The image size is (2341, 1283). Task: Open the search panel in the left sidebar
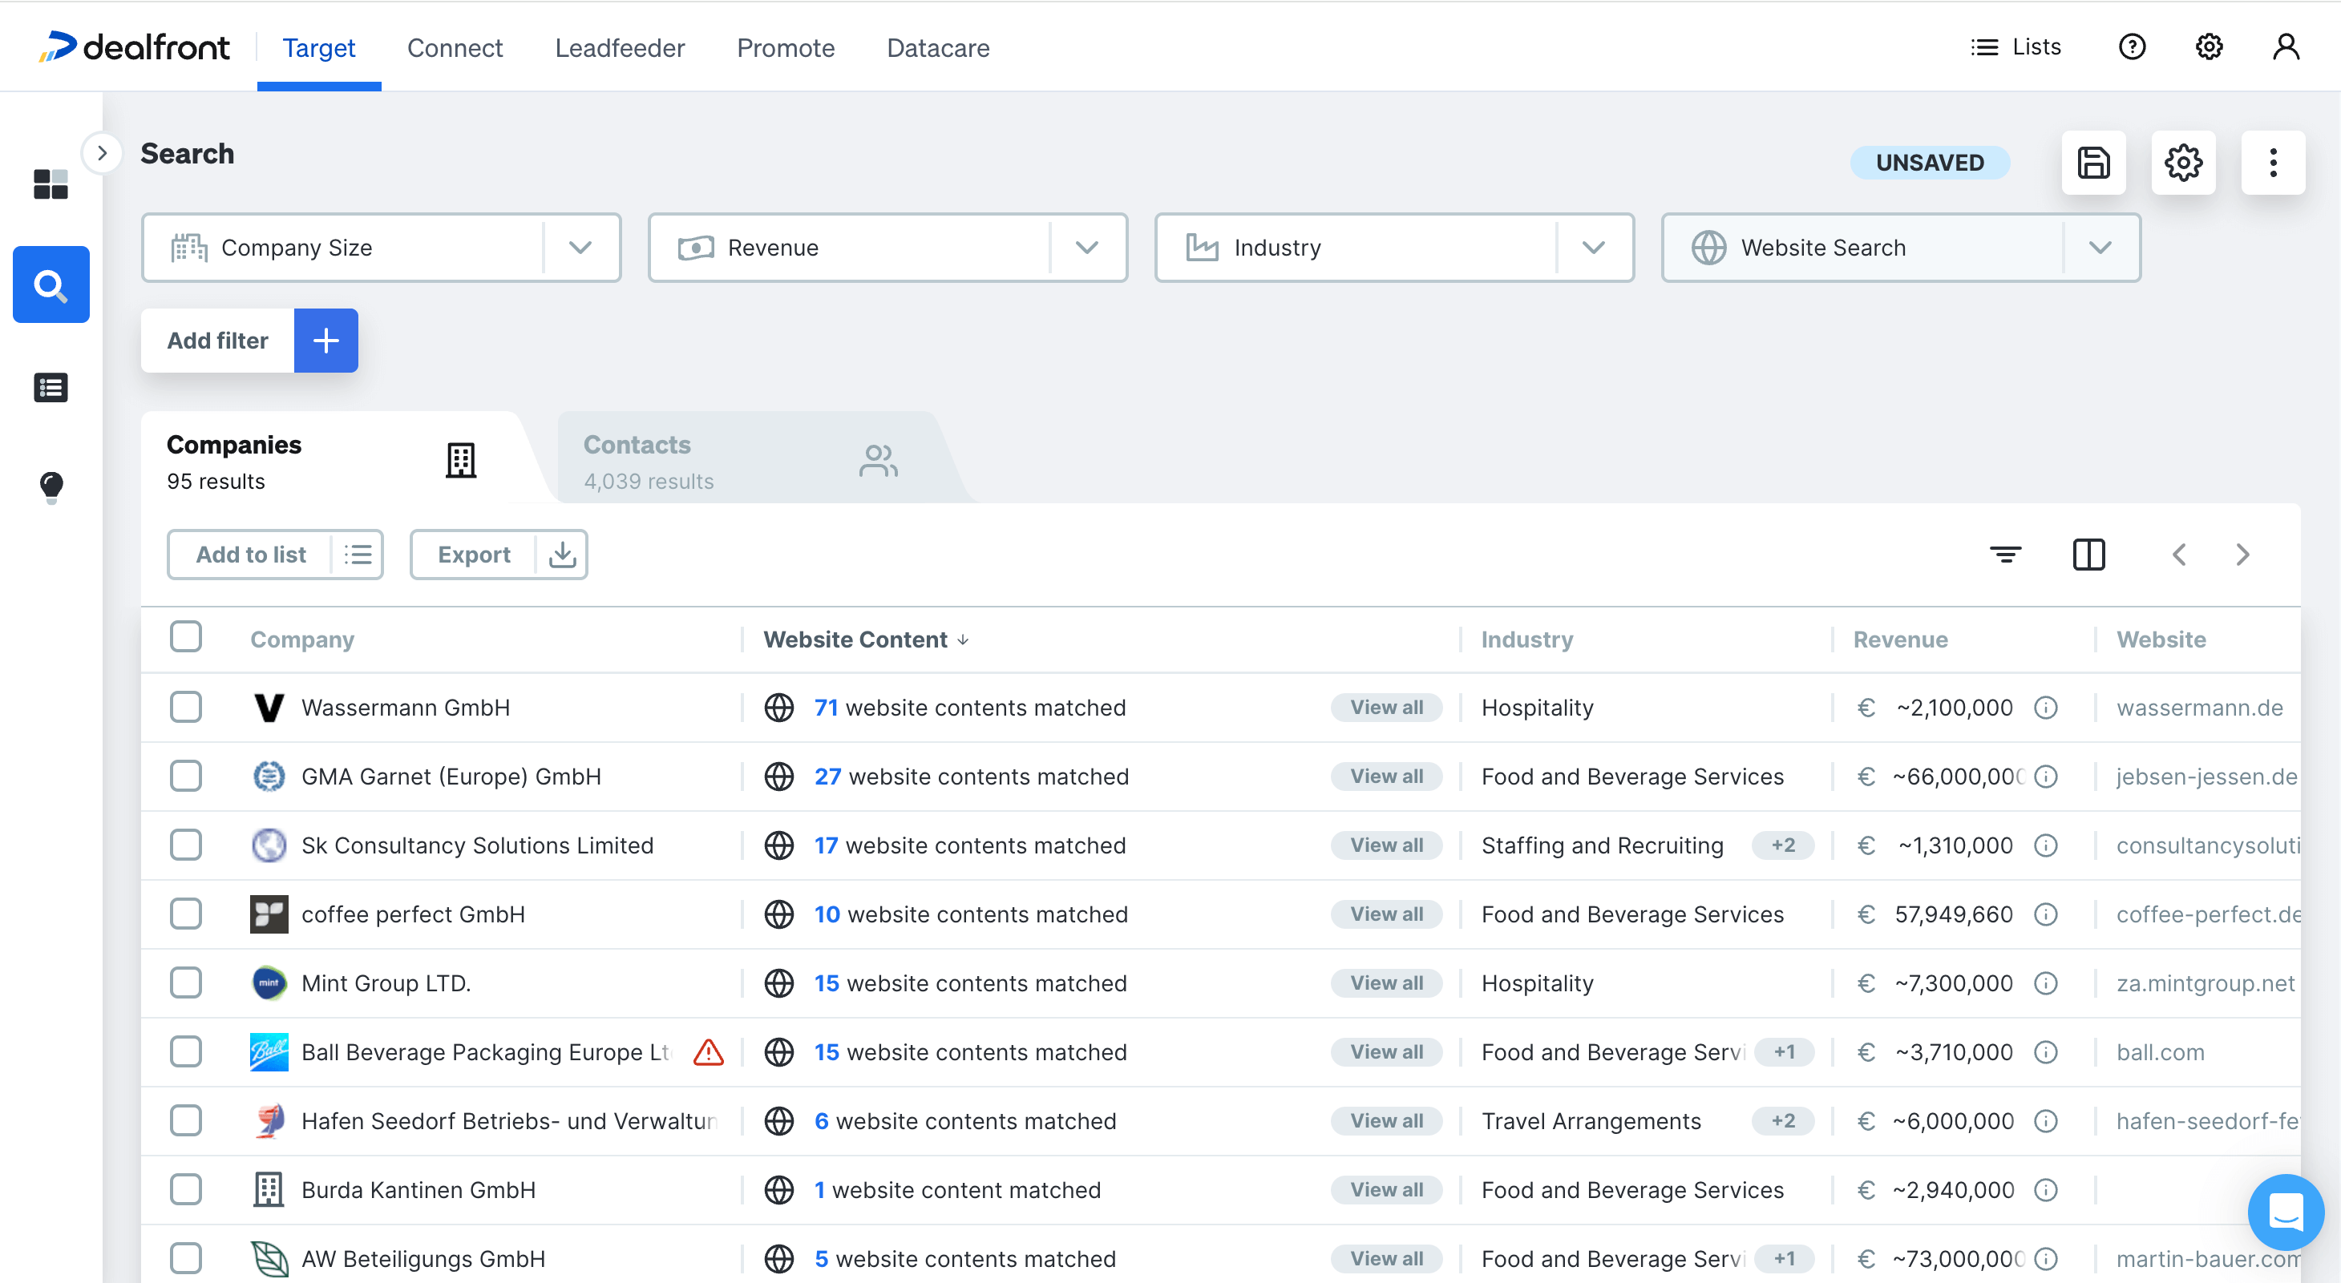click(x=51, y=284)
